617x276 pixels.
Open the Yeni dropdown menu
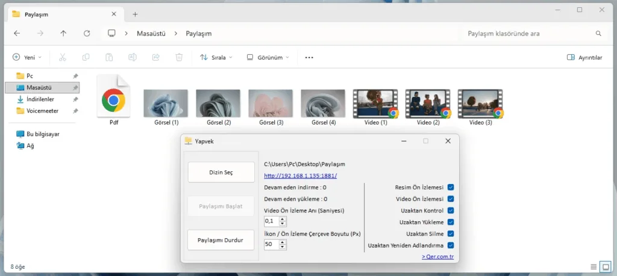tap(27, 58)
